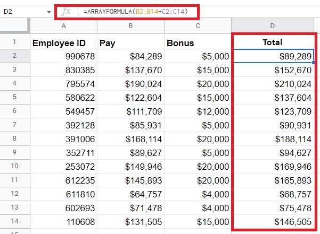This screenshot has width=320, height=234.
Task: Click the Total header cell
Action: coord(273,42)
